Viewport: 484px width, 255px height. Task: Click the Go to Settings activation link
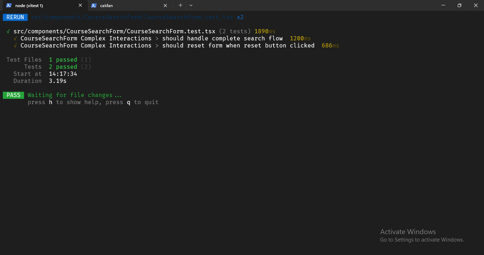pos(422,239)
